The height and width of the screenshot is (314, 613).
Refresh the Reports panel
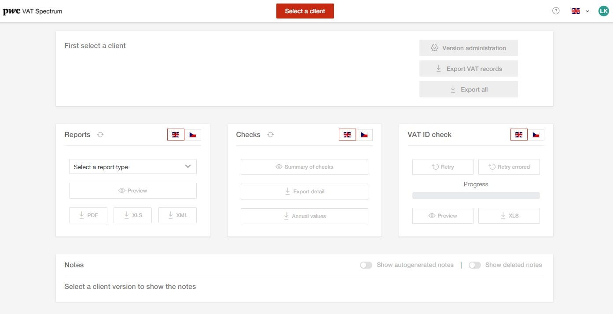pyautogui.click(x=100, y=135)
